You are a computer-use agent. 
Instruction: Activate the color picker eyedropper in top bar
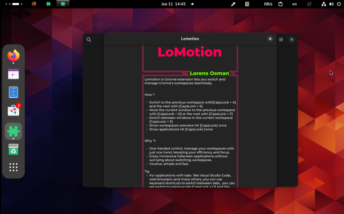coord(233,4)
